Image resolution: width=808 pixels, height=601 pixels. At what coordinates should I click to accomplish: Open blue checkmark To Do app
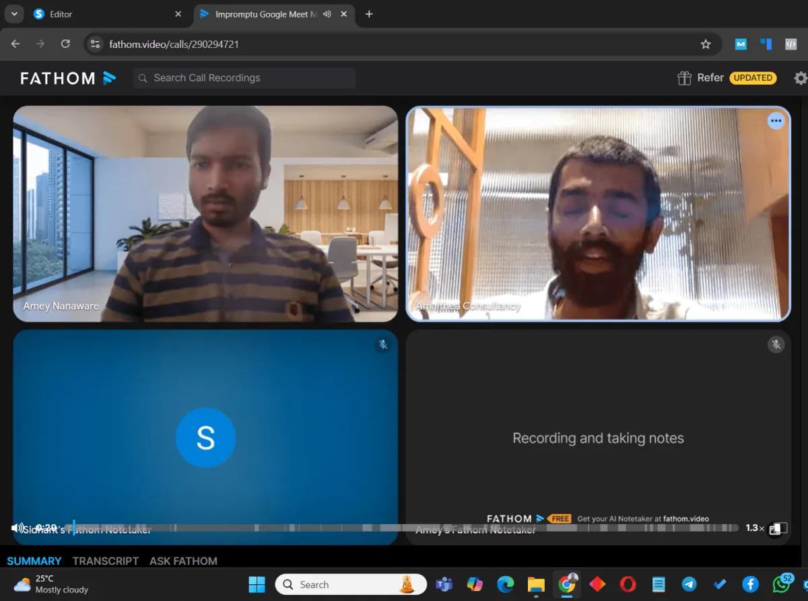click(720, 584)
